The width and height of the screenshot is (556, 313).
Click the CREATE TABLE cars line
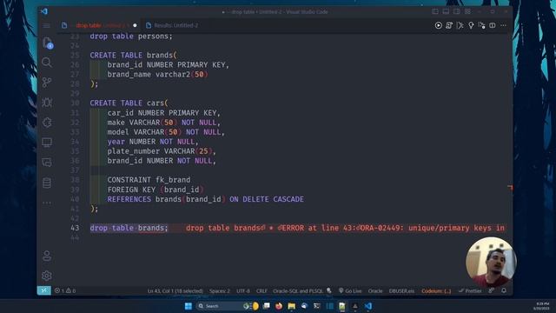[x=129, y=103]
